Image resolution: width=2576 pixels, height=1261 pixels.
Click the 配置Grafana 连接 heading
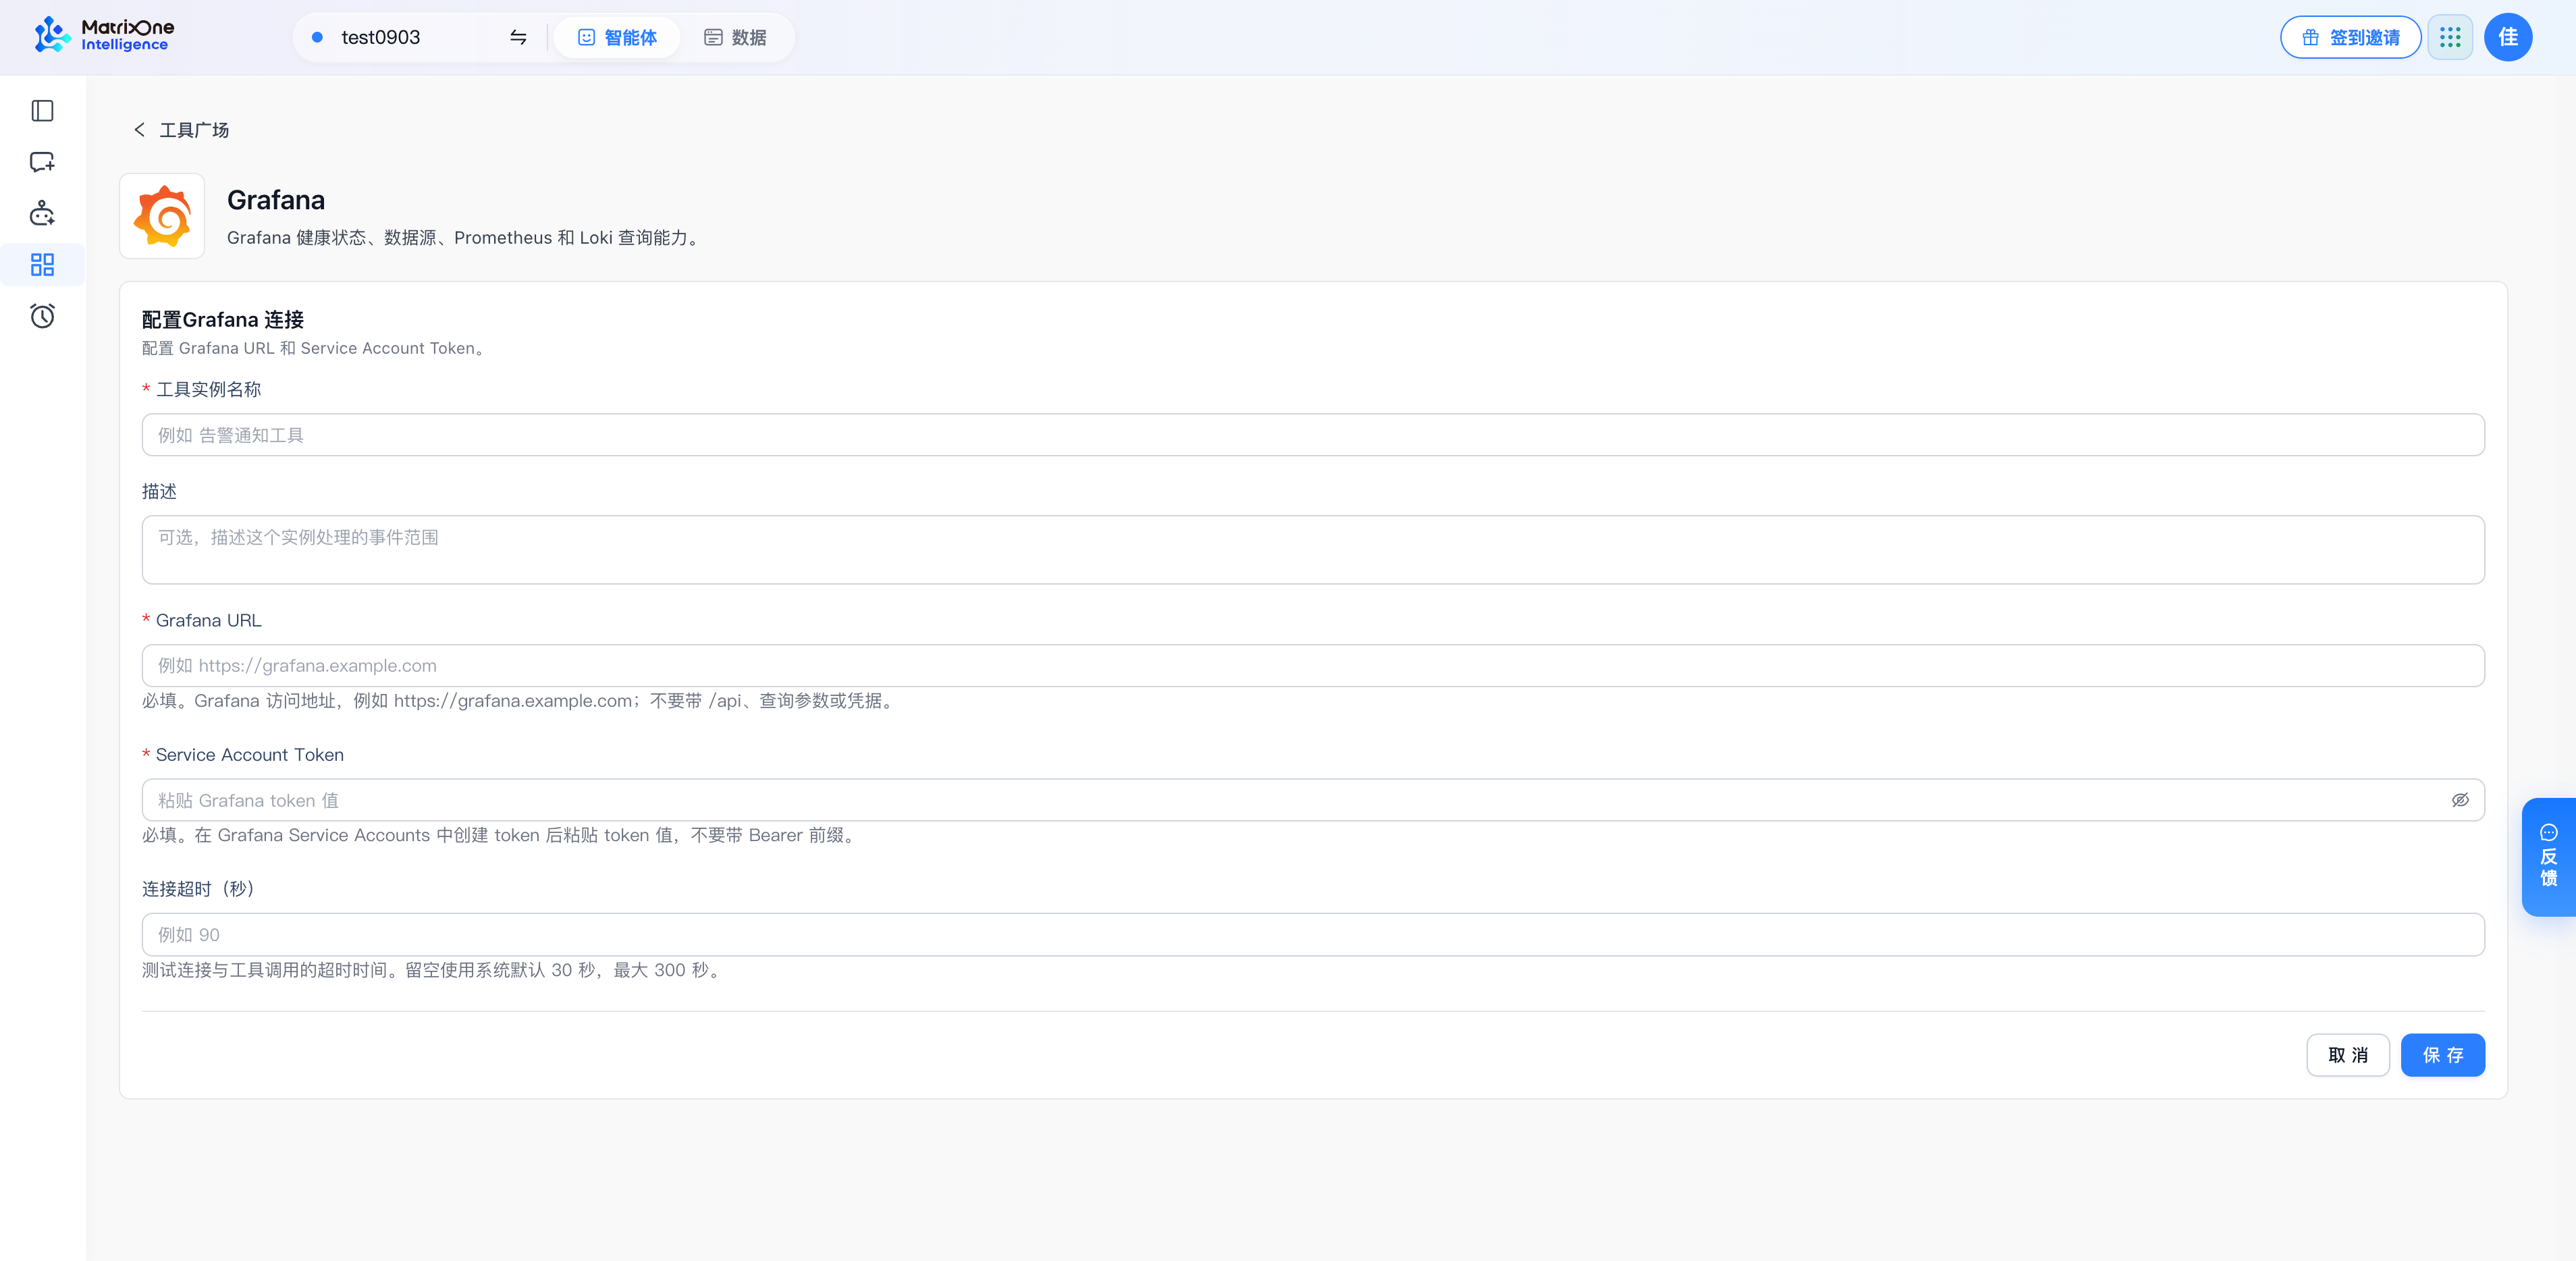223,320
